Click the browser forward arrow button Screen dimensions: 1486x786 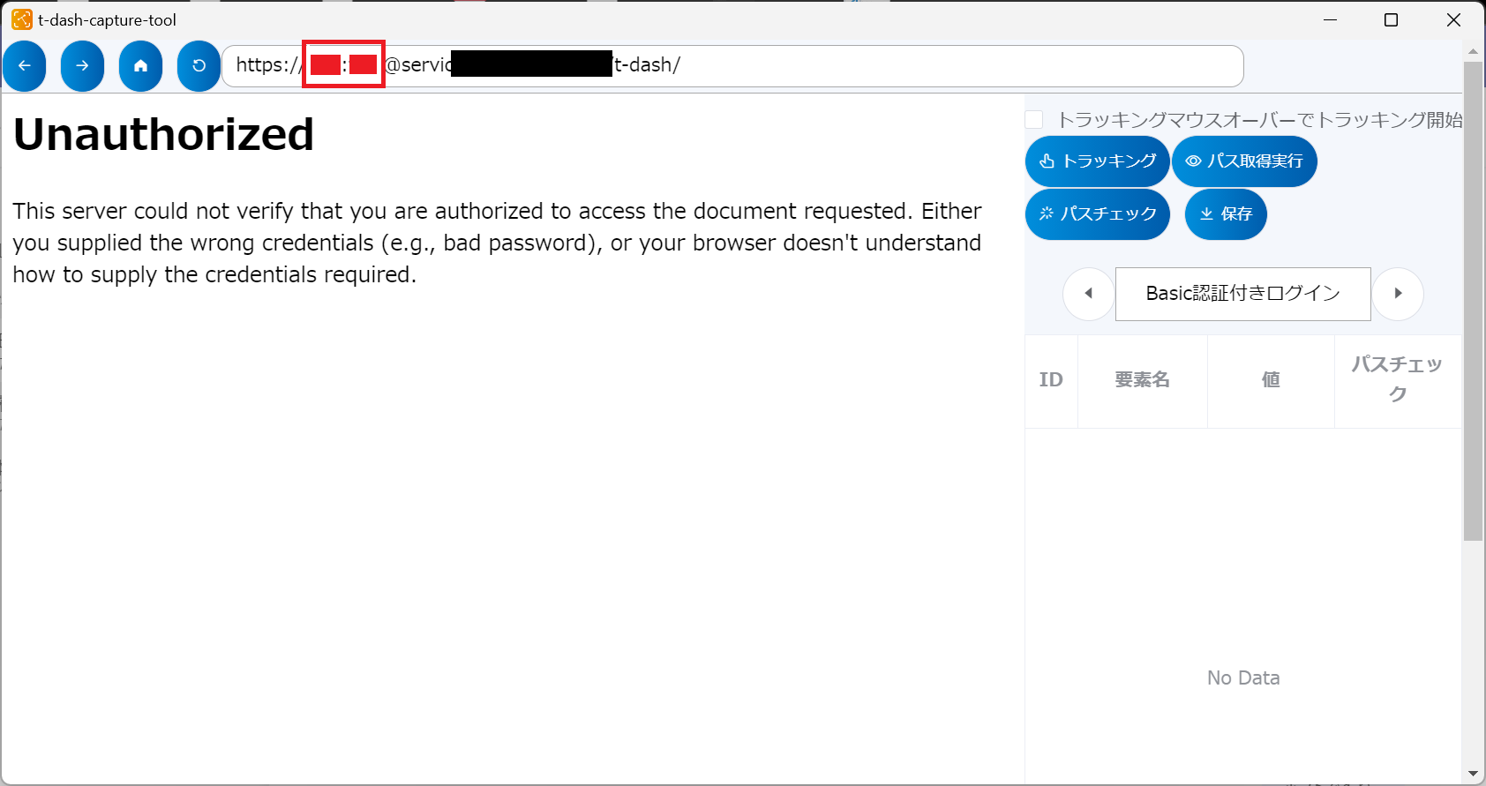coord(82,66)
